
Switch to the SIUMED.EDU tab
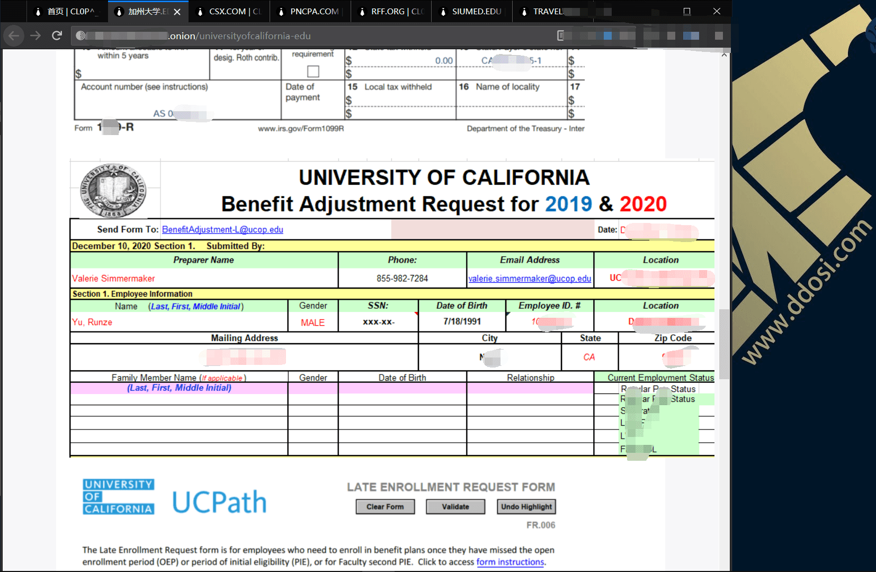[x=472, y=12]
